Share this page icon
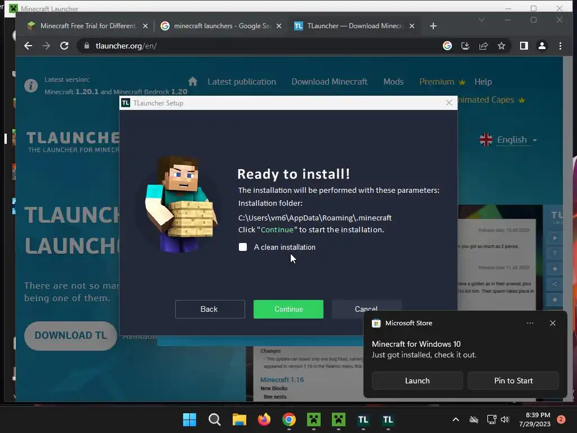Viewport: 577px width, 433px height. point(483,46)
